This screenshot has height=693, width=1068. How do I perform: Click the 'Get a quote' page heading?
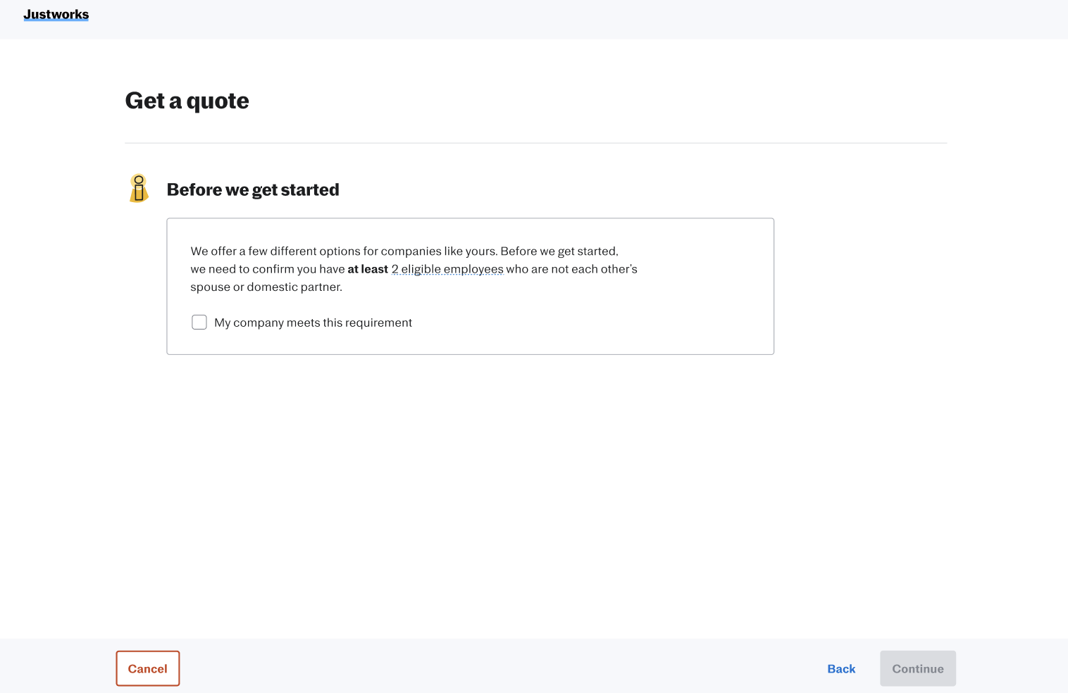tap(187, 101)
